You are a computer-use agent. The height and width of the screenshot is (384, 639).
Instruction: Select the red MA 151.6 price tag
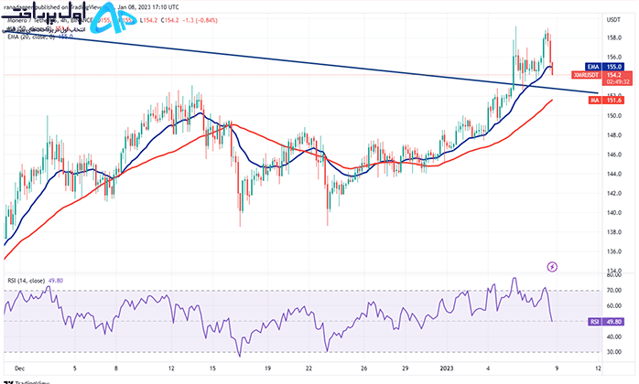606,101
